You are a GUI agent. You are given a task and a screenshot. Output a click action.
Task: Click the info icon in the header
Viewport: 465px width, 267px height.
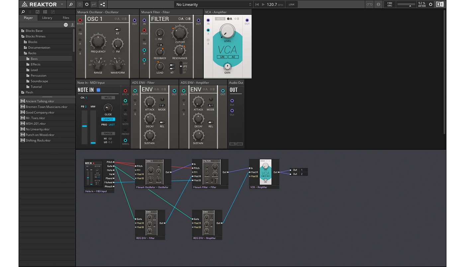(x=378, y=5)
